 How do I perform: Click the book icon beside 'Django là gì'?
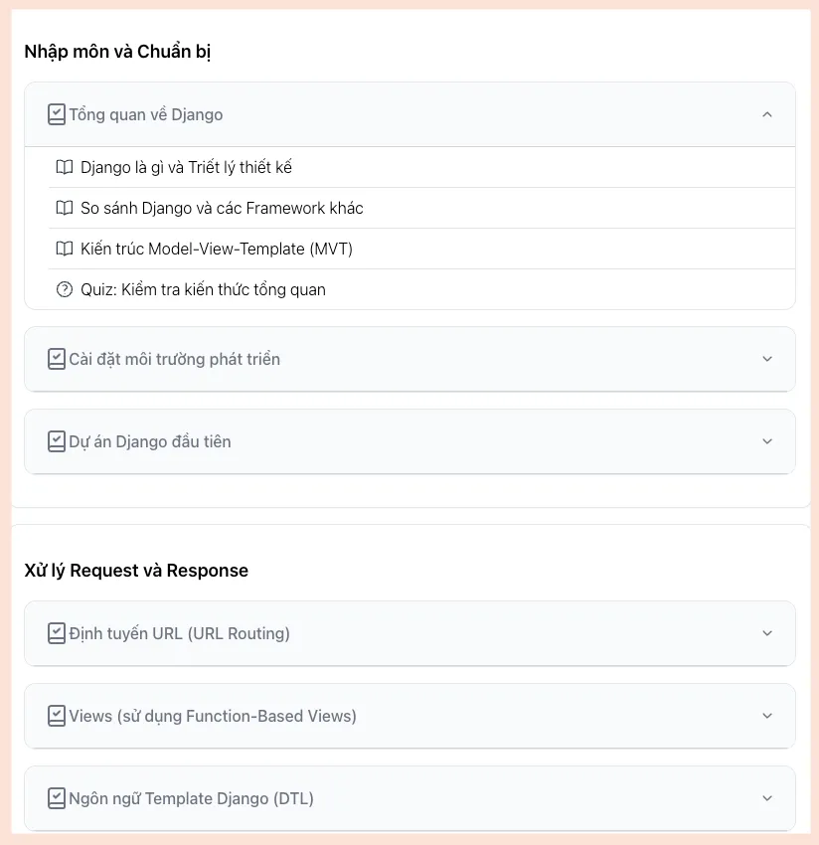point(65,167)
